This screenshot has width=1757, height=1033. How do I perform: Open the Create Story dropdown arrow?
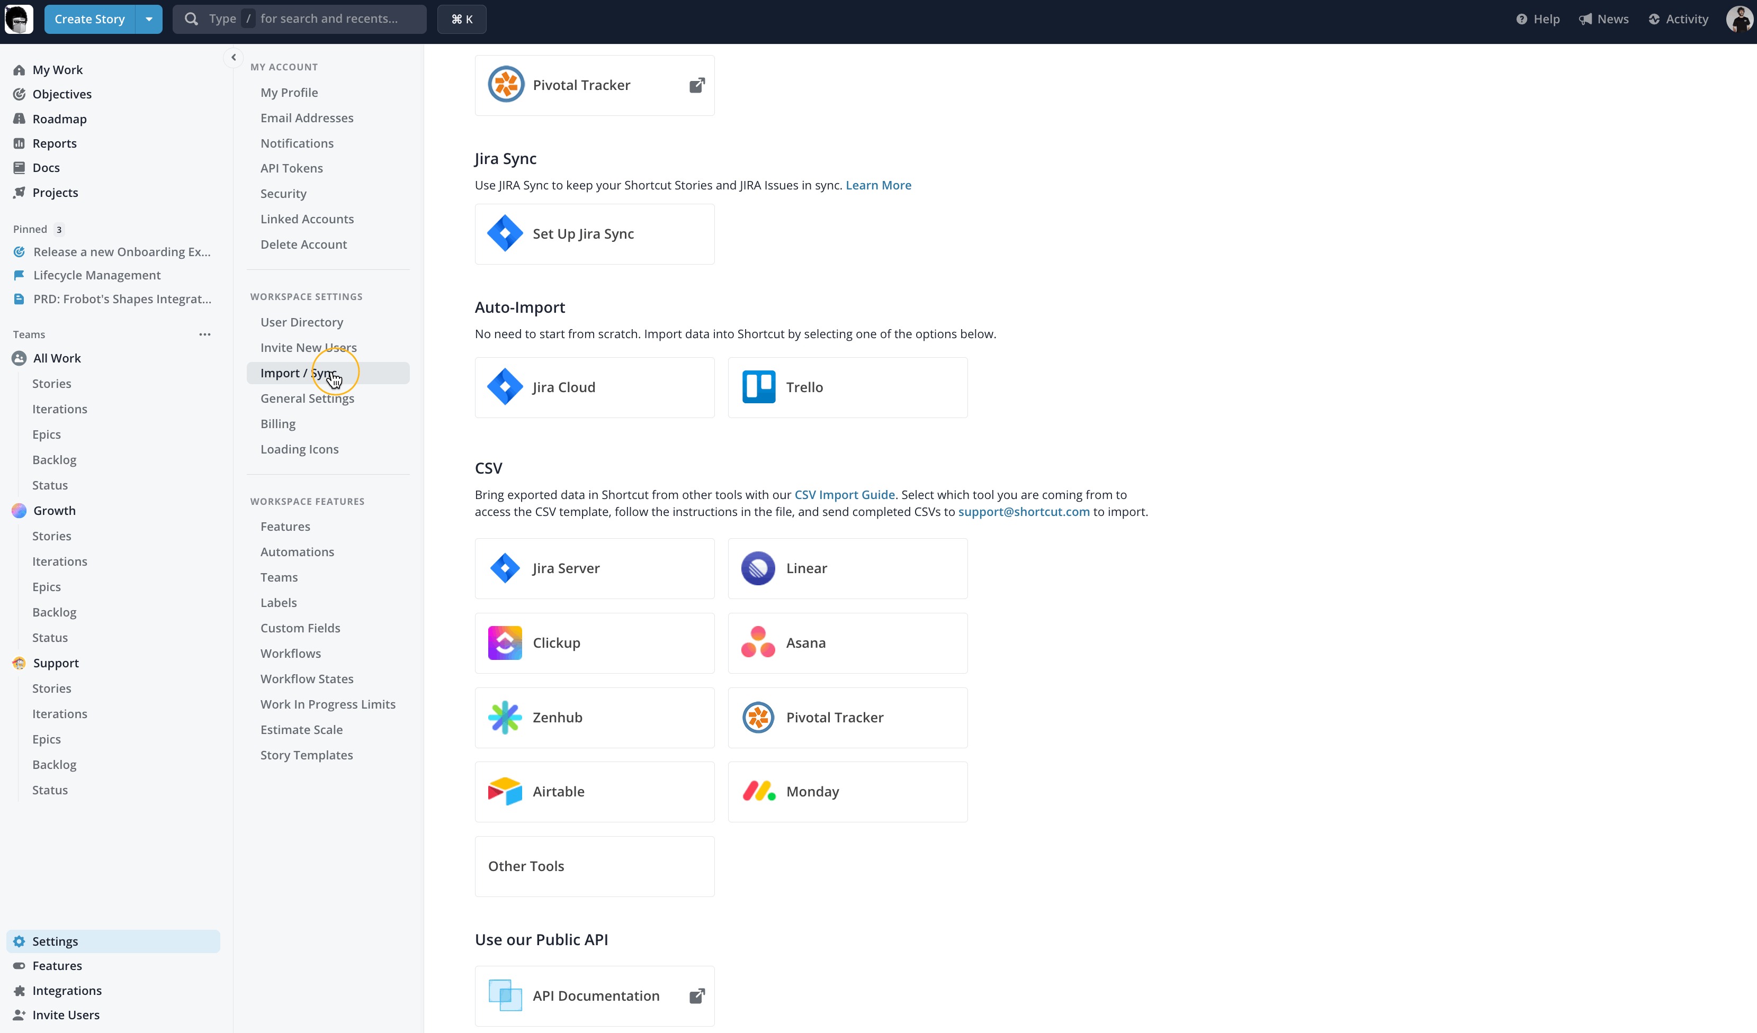click(x=148, y=19)
